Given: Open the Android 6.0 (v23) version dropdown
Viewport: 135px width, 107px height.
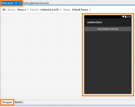Looking at the screenshot, I should click(51, 10).
